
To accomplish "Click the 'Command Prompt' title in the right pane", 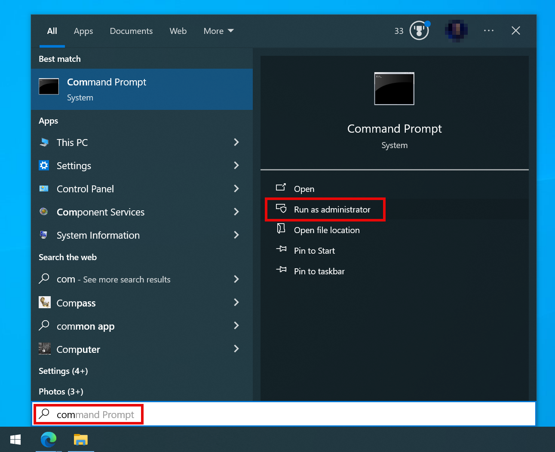I will (394, 129).
